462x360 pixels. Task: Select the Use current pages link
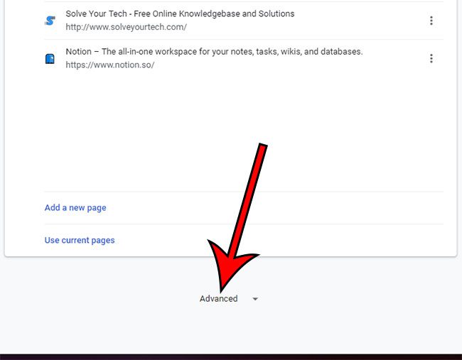(80, 241)
